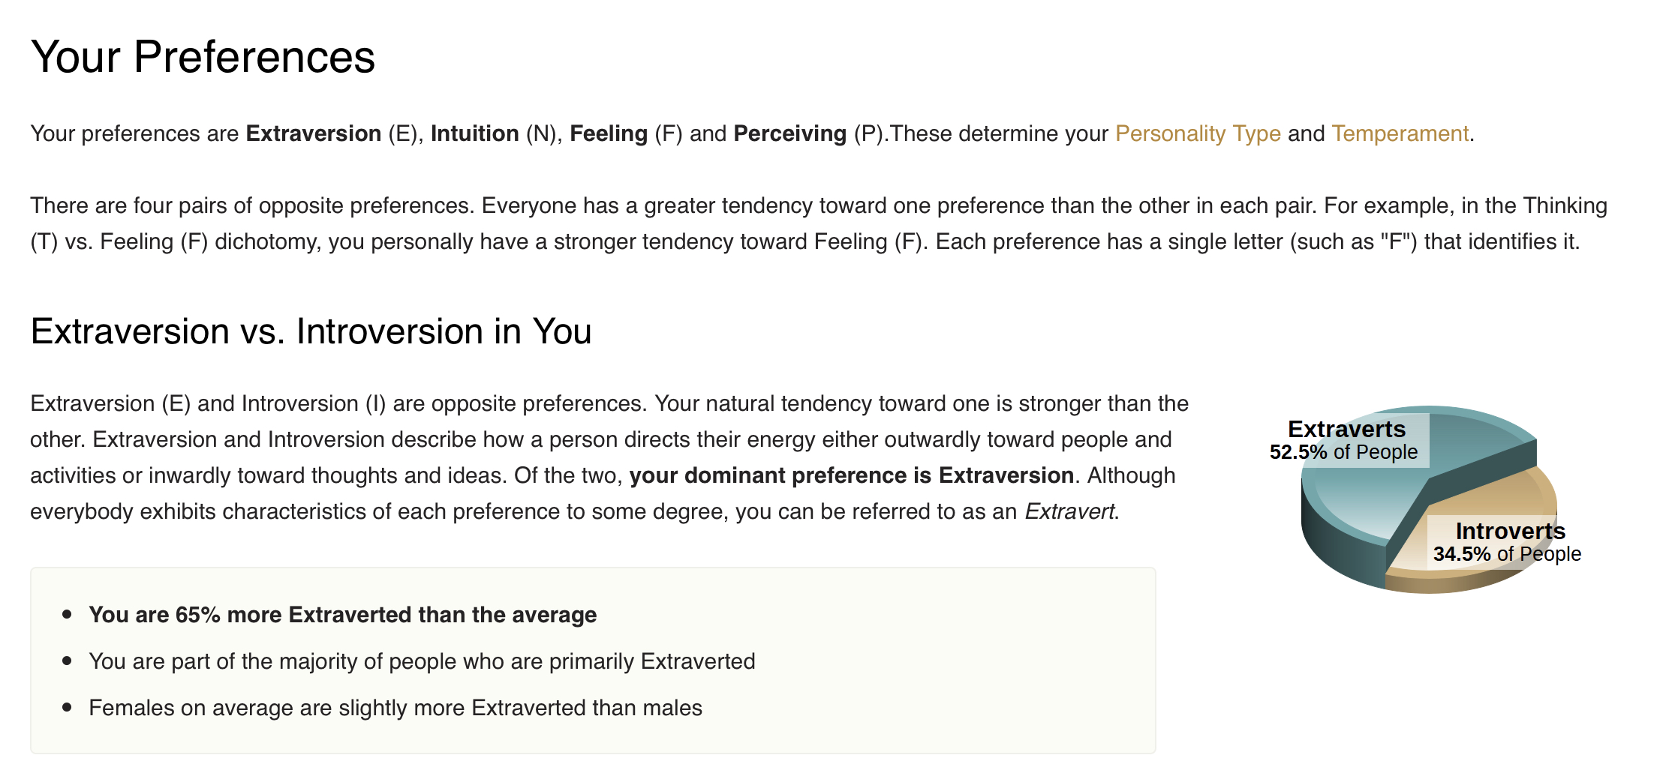
Task: Click the italic word Extravert
Action: [1069, 511]
